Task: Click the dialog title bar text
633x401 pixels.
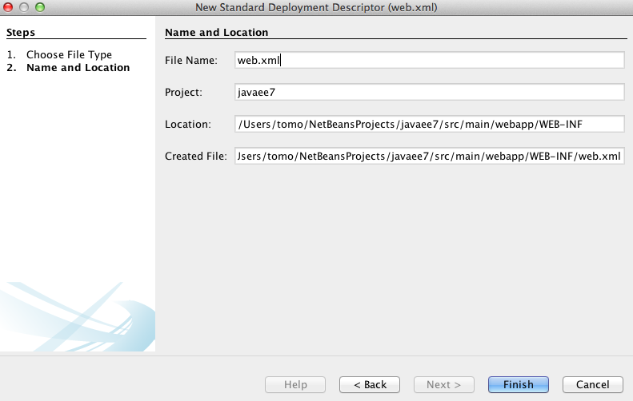Action: (x=316, y=7)
